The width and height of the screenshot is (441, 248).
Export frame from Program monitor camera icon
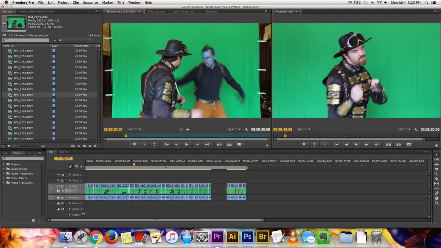[x=409, y=144]
